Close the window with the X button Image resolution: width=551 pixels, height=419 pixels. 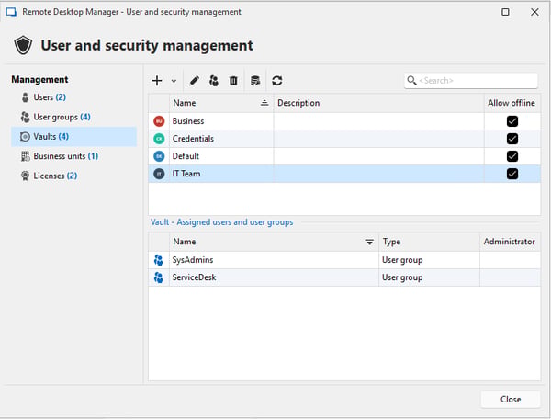click(534, 12)
